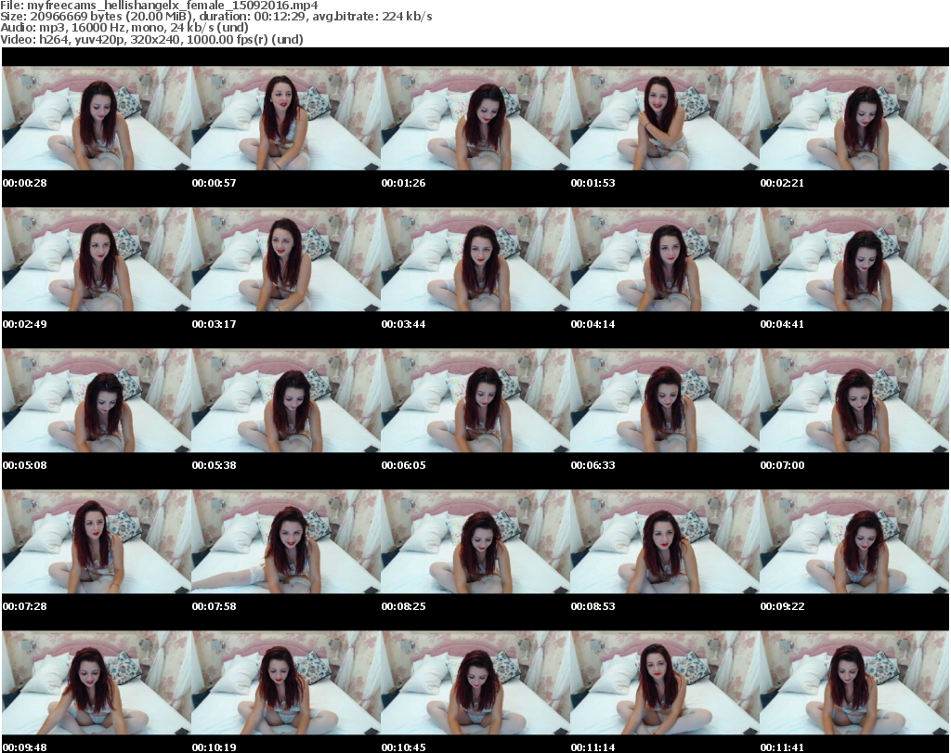Pick the preview image for 00:11:41

(854, 682)
